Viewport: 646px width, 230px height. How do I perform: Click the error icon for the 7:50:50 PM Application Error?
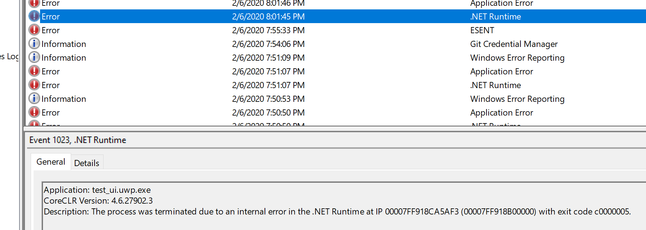click(x=34, y=112)
